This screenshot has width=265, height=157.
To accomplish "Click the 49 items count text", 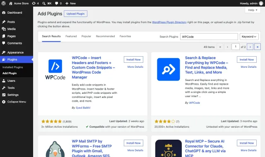I will (209, 47).
